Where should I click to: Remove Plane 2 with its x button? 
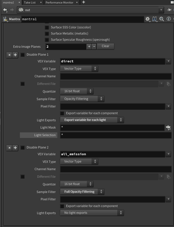coord(9,148)
